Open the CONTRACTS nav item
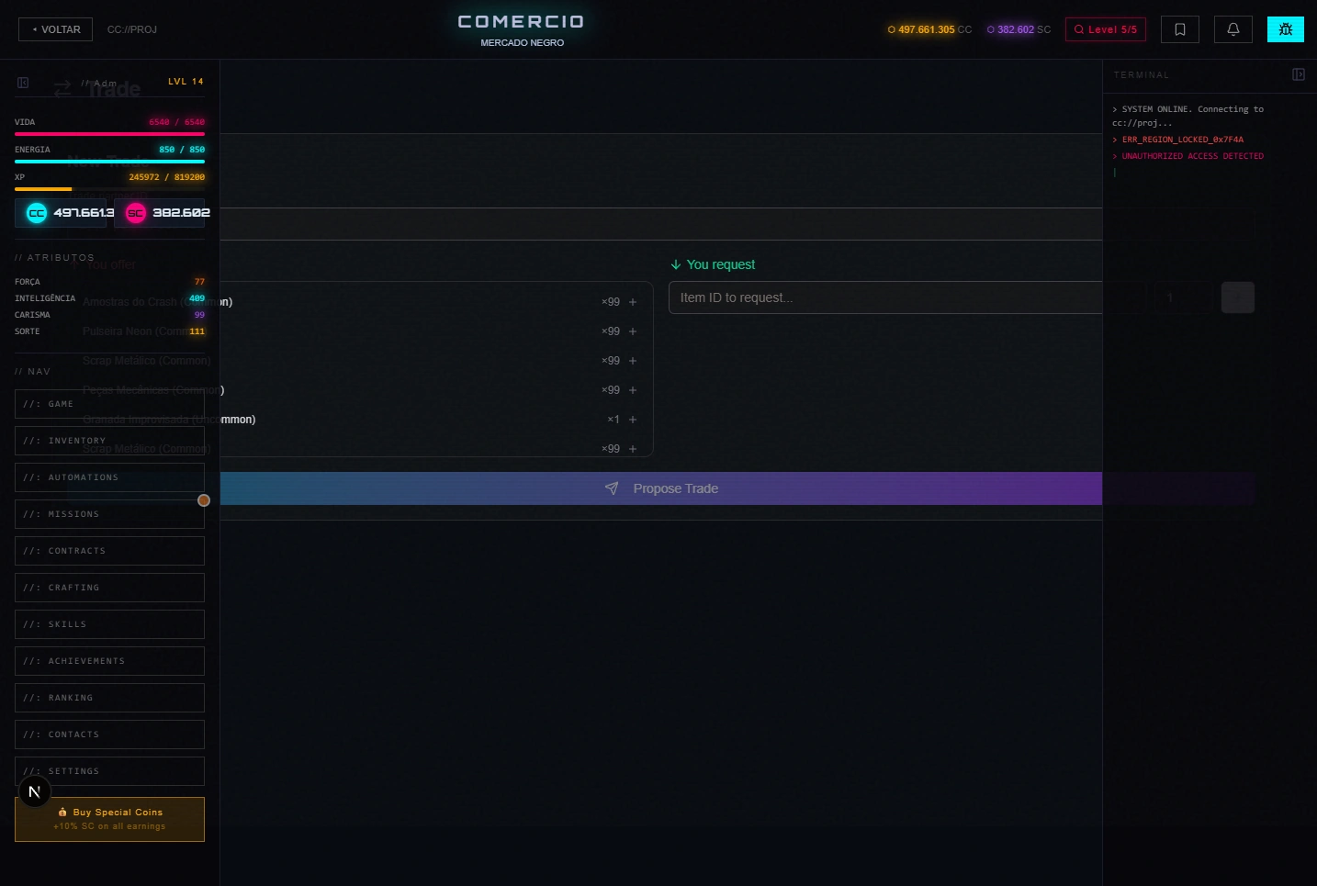Image resolution: width=1317 pixels, height=886 pixels. click(109, 551)
